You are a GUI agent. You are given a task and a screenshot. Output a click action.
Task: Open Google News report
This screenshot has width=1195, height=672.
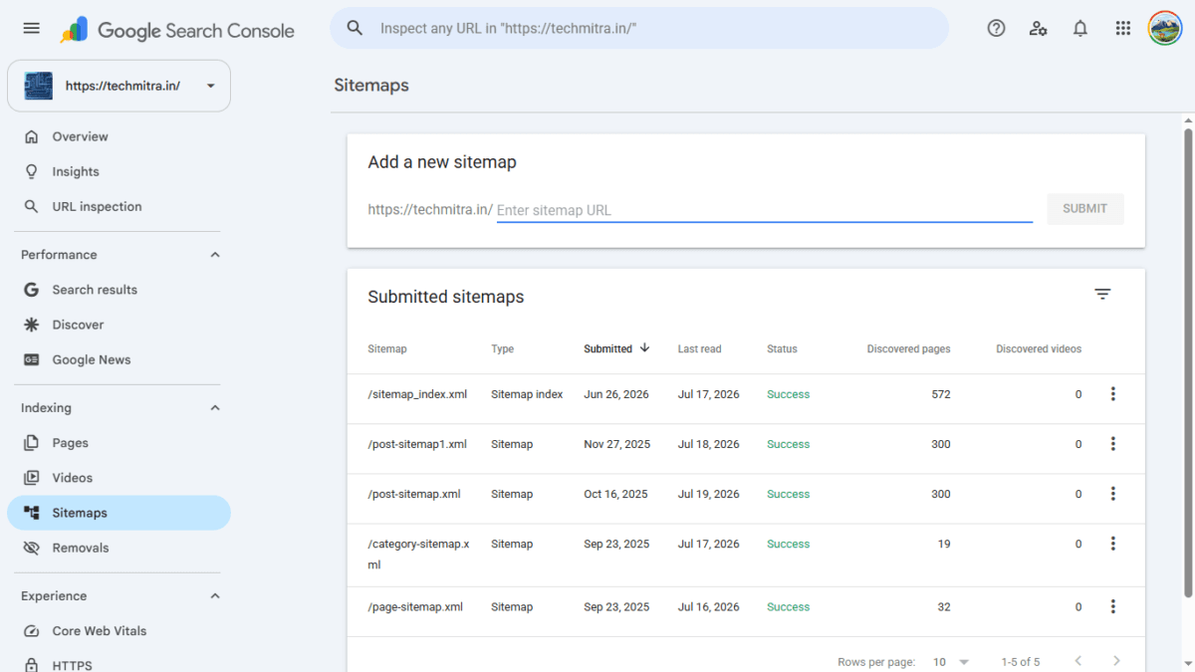coord(119,359)
